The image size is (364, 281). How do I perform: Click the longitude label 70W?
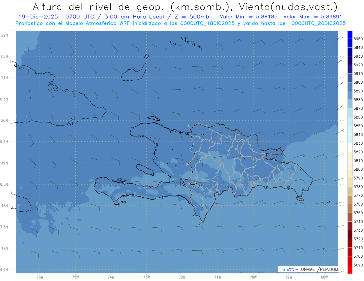(253, 277)
